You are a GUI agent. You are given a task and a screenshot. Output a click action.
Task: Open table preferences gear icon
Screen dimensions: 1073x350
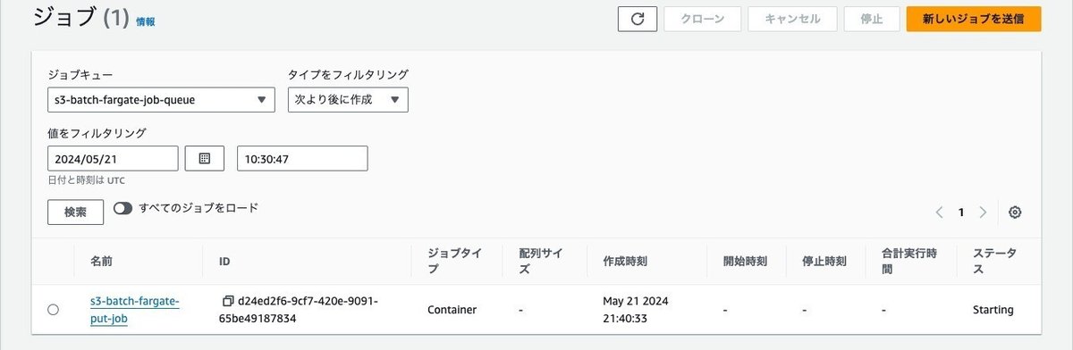click(x=1015, y=212)
